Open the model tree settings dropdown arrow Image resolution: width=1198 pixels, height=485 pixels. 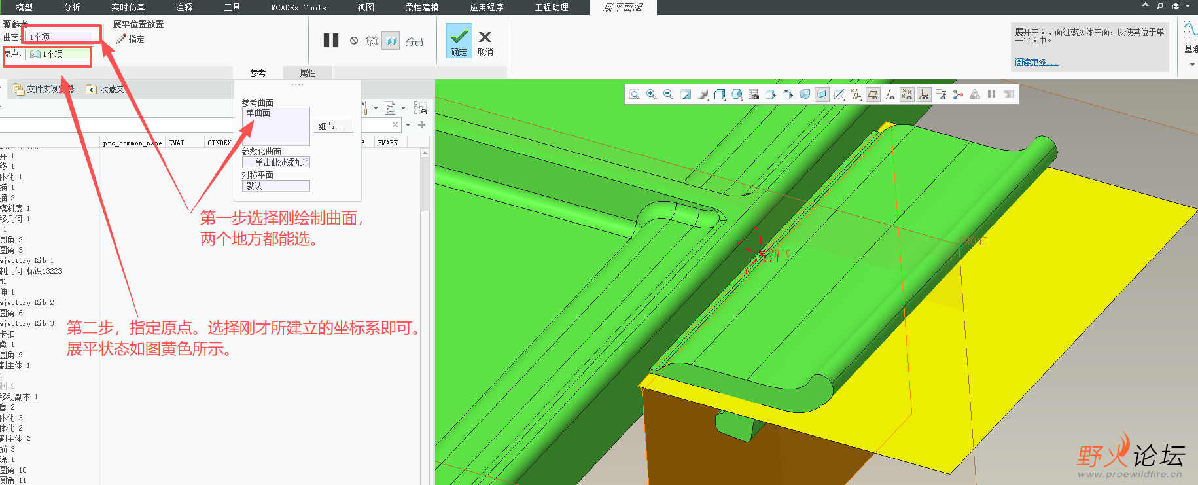pyautogui.click(x=376, y=108)
